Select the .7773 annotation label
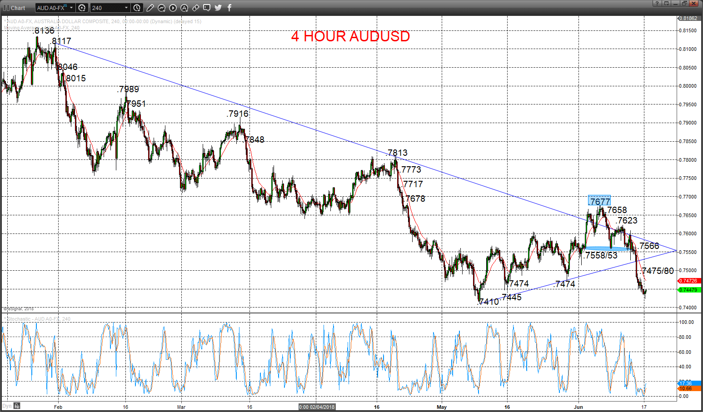The width and height of the screenshot is (703, 412). point(410,169)
